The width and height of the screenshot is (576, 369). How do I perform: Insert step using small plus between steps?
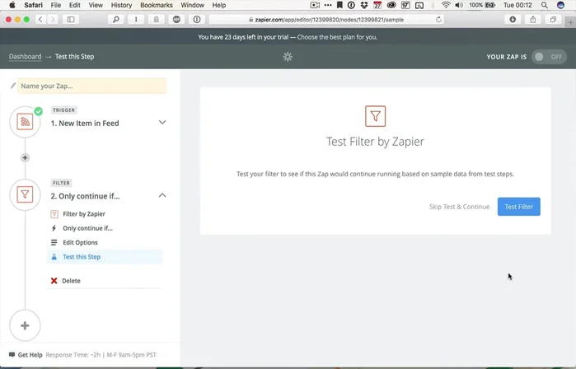click(25, 157)
